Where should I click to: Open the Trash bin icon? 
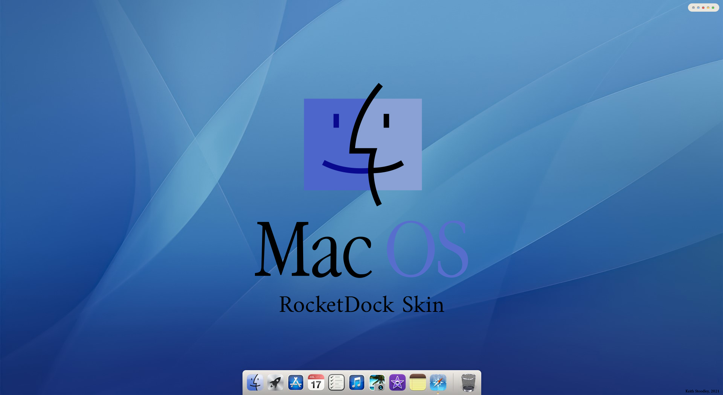pos(469,383)
